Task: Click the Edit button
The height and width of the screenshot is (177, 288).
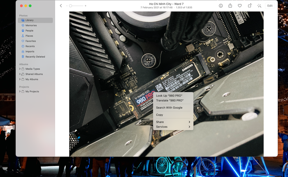Action: pos(270,6)
